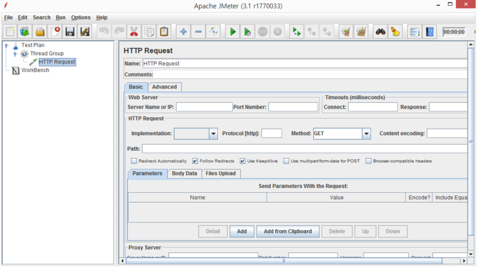The height and width of the screenshot is (267, 477).
Task: Click the Connect timeout field
Action: click(x=373, y=107)
